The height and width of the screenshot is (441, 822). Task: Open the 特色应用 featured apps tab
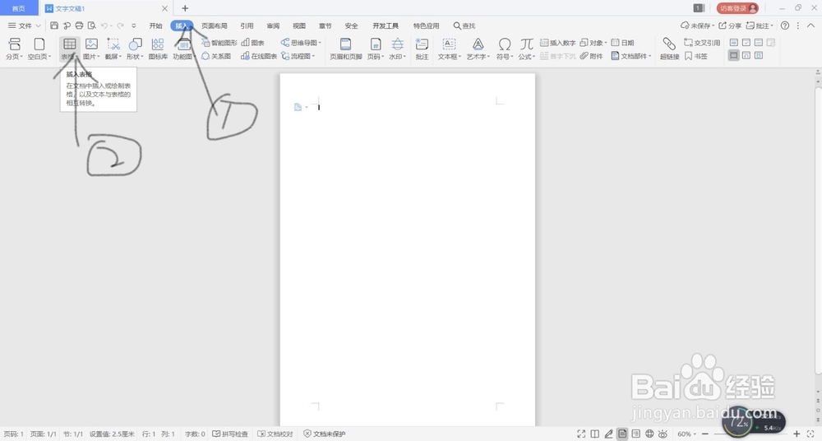click(x=426, y=26)
